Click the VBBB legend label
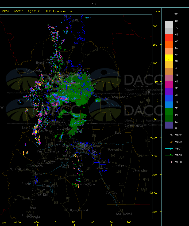This screenshot has height=226, width=189. tap(178, 162)
